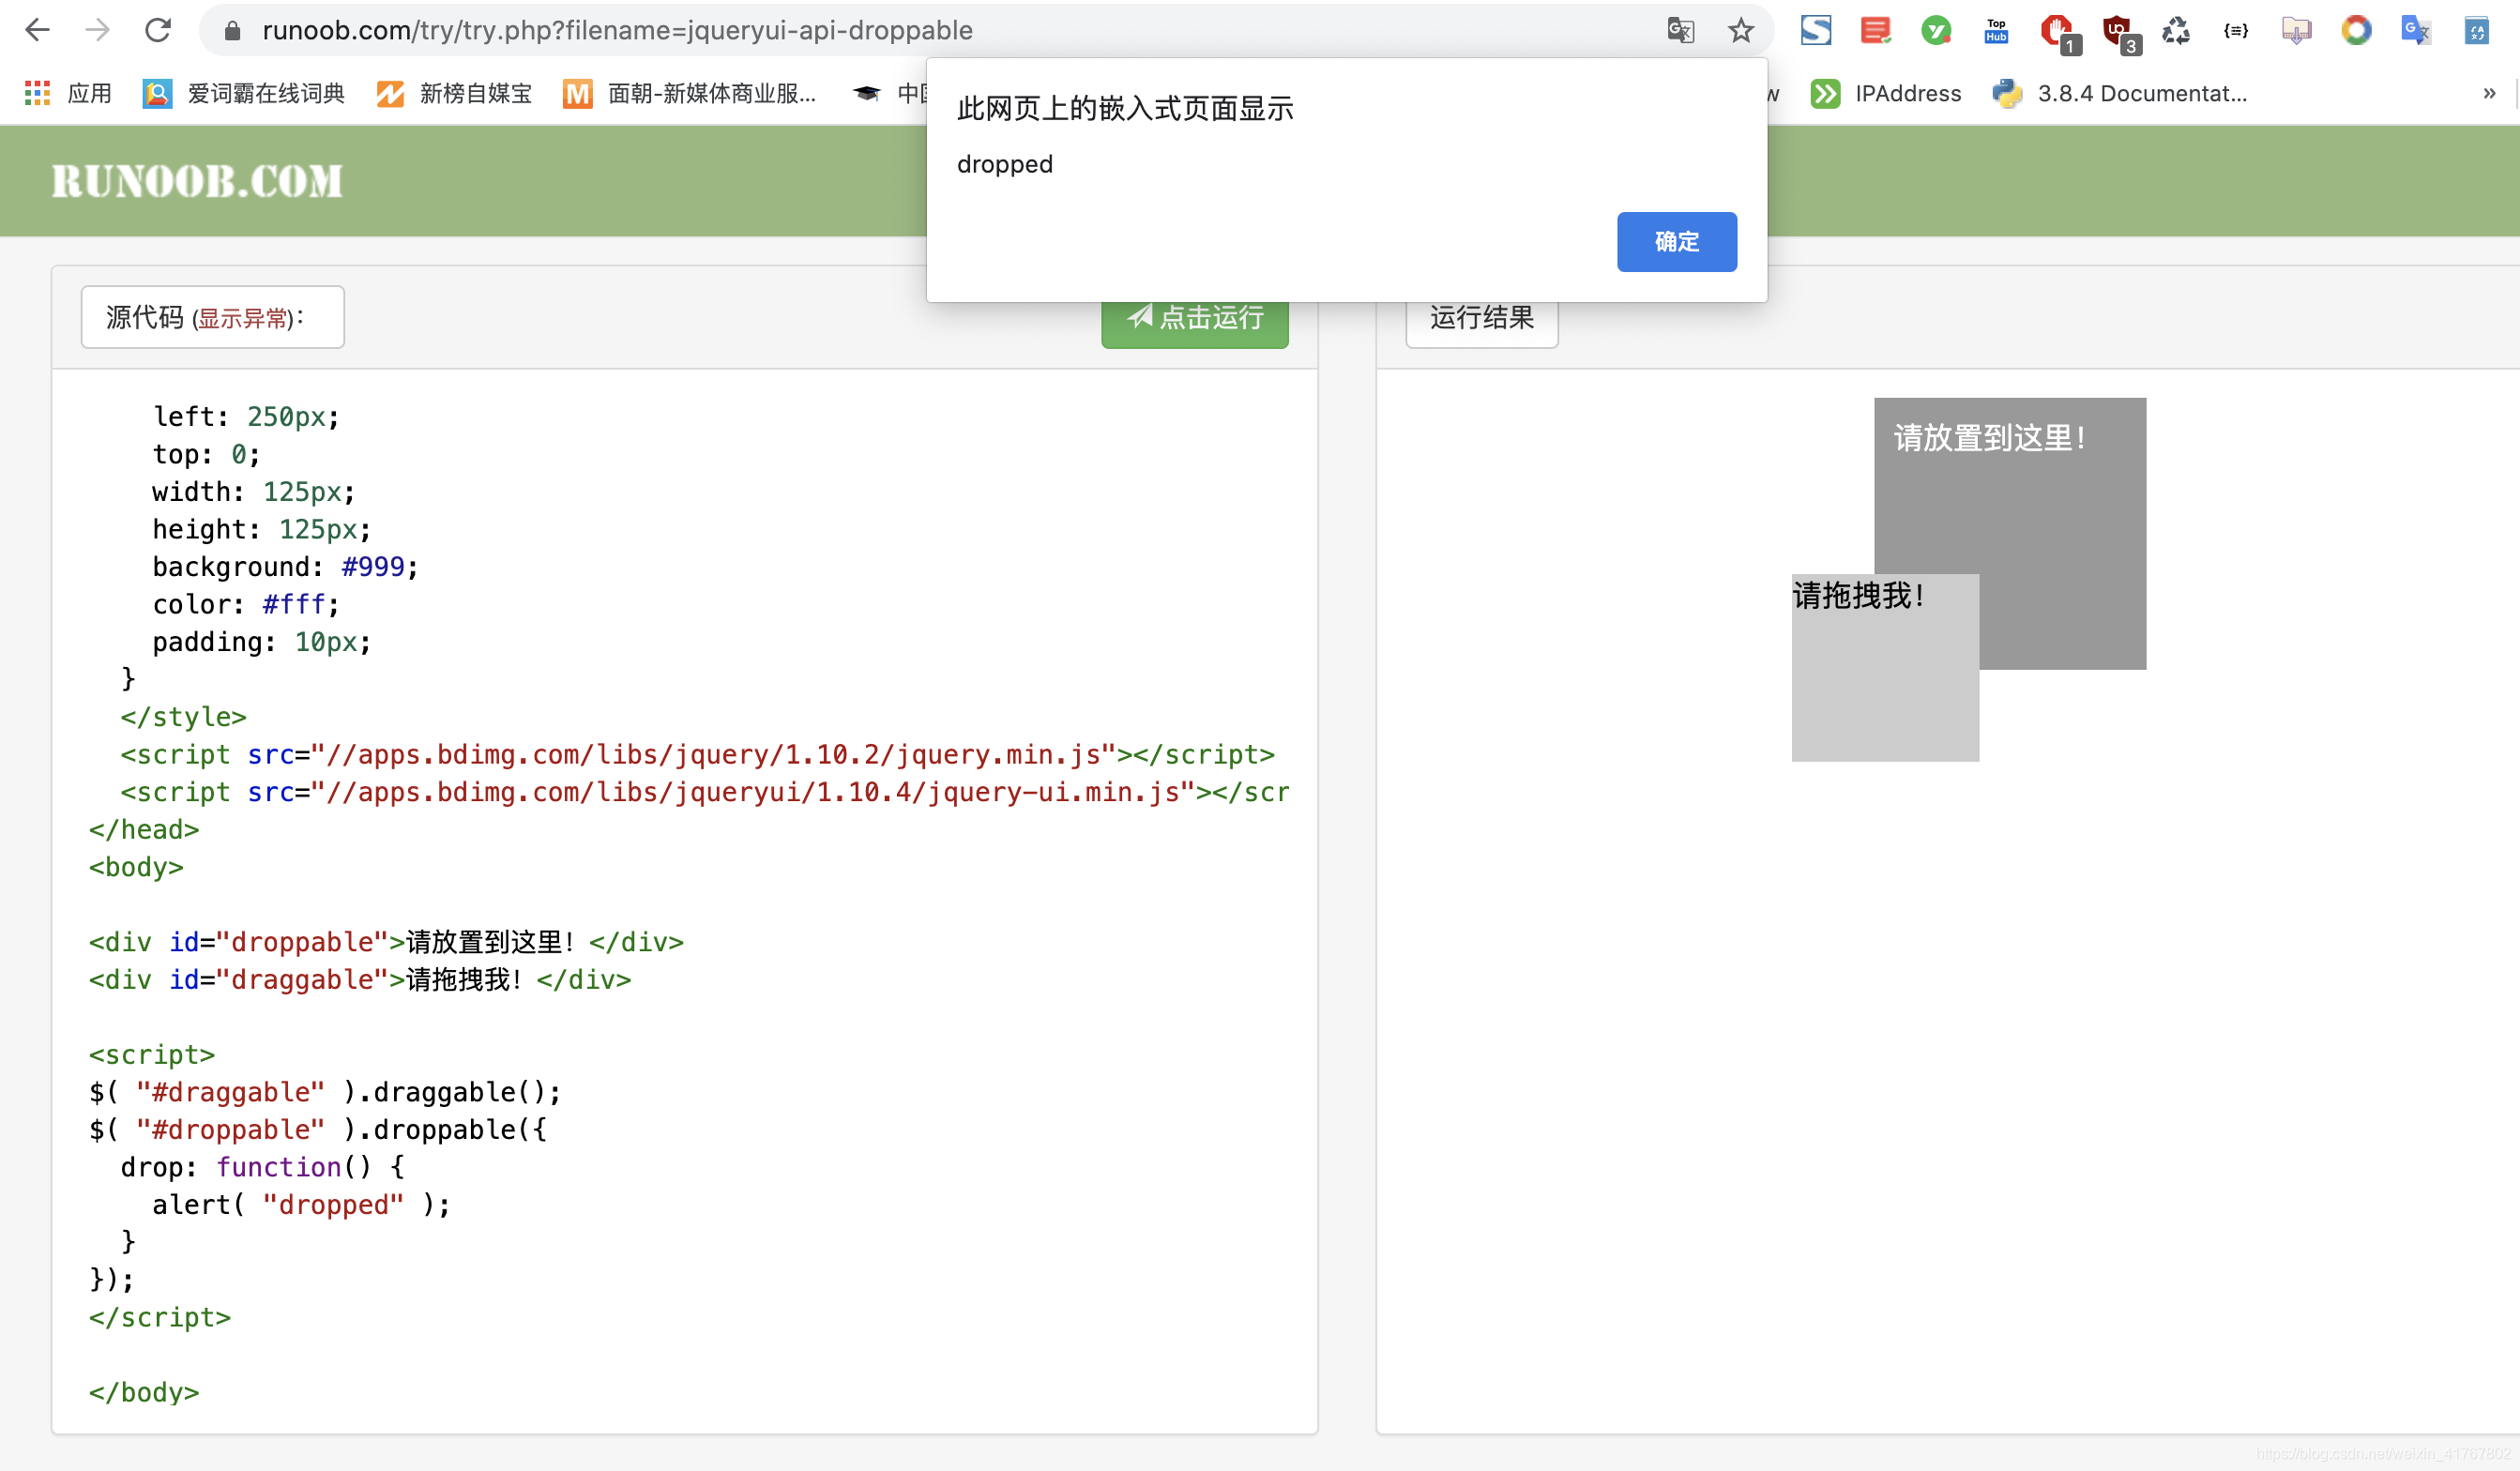This screenshot has height=1471, width=2520.
Task: Open the IPAddress bookmark
Action: [x=1885, y=93]
